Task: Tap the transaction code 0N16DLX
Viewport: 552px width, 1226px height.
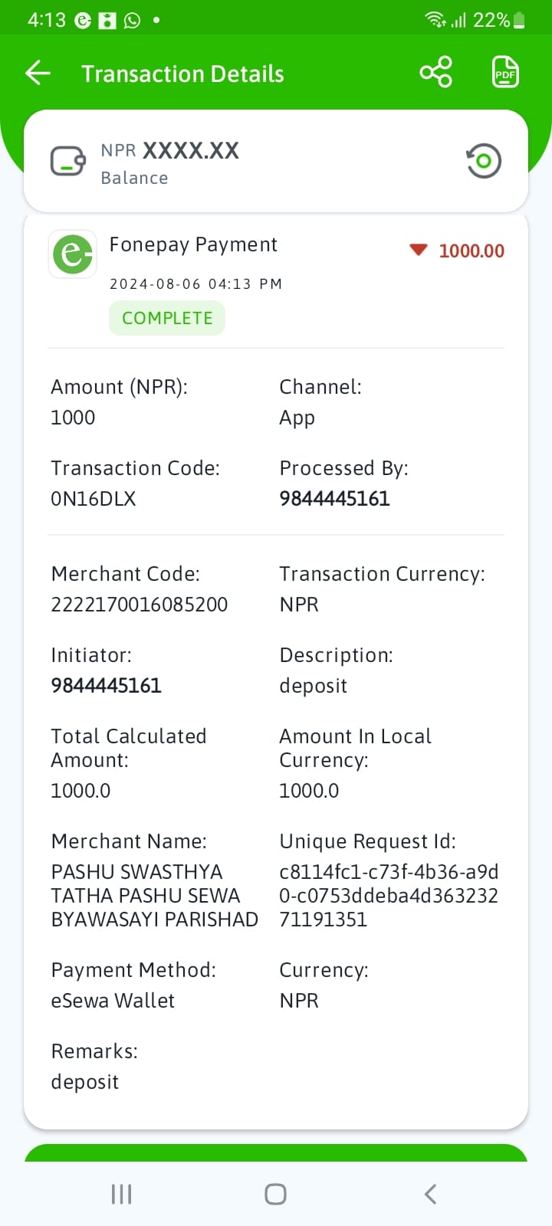Action: pyautogui.click(x=94, y=499)
